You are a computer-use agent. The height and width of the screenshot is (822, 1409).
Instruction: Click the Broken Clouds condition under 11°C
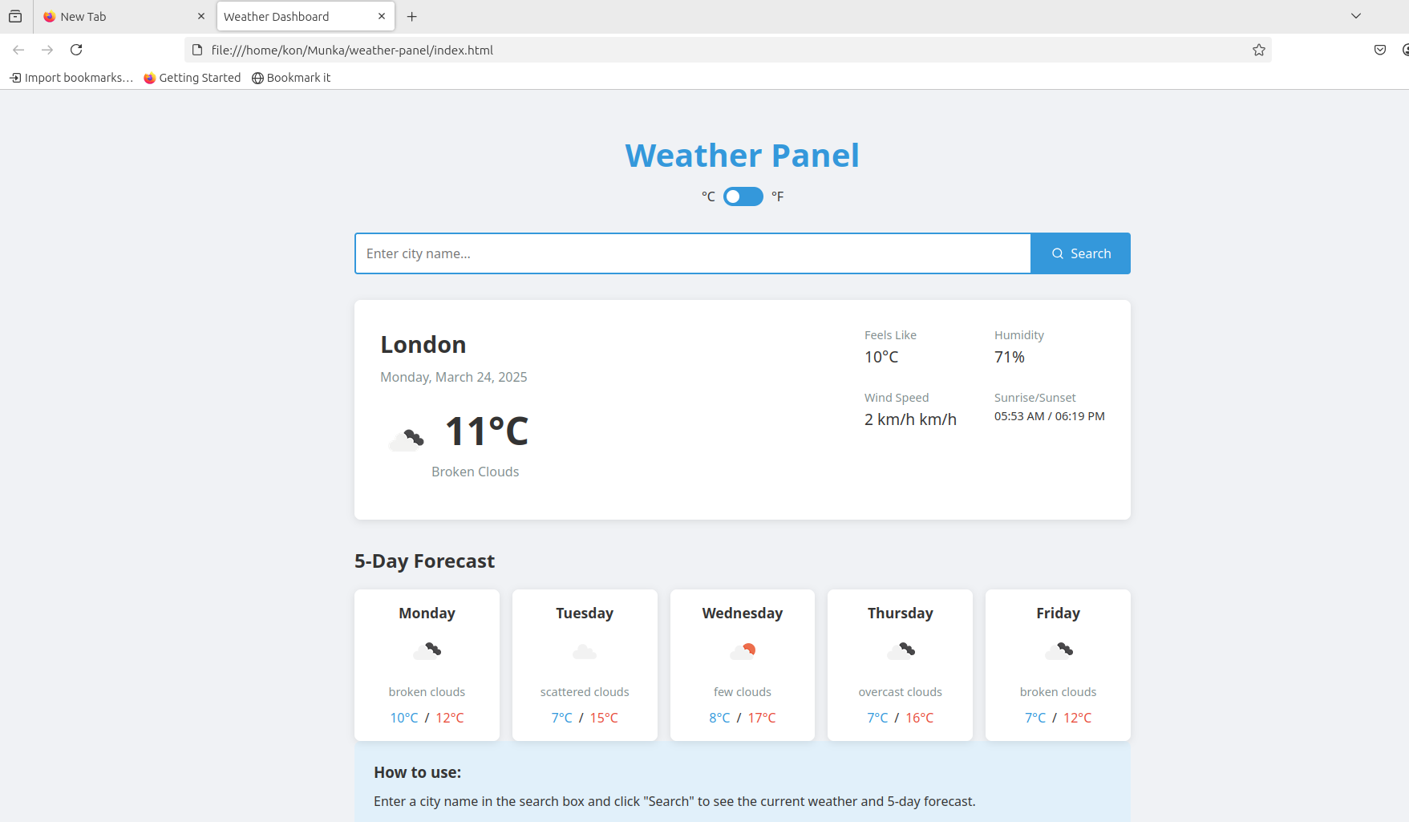476,472
